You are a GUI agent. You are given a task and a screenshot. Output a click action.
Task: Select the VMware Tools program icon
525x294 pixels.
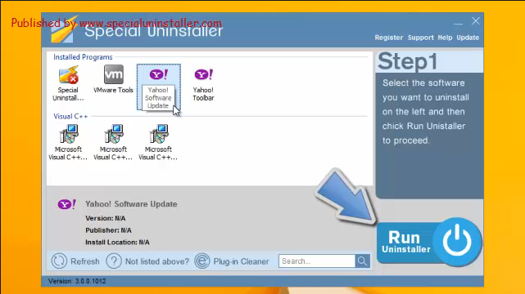(114, 74)
